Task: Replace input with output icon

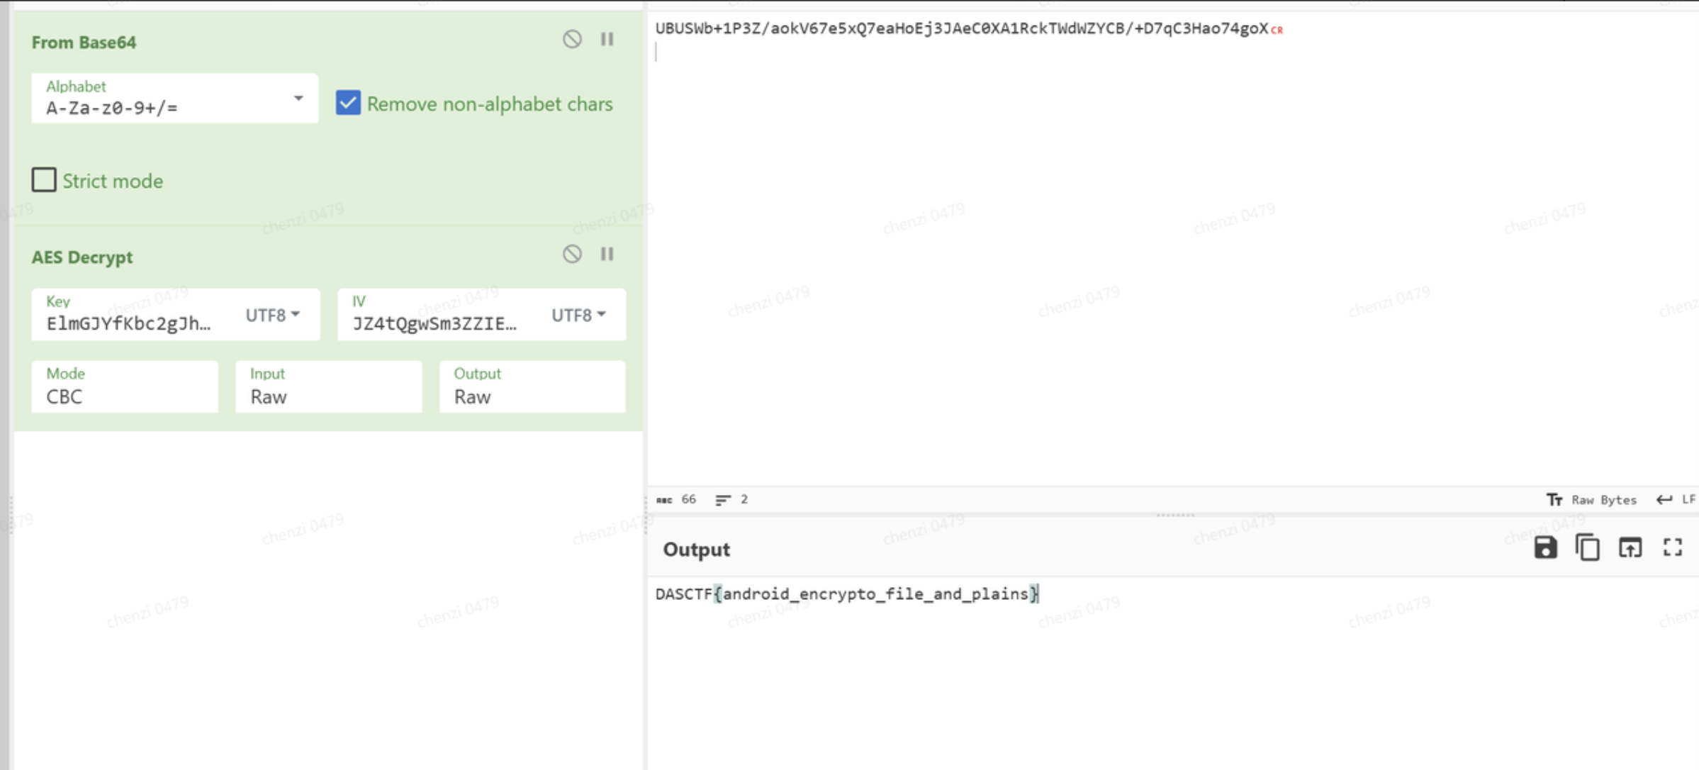Action: pyautogui.click(x=1630, y=547)
